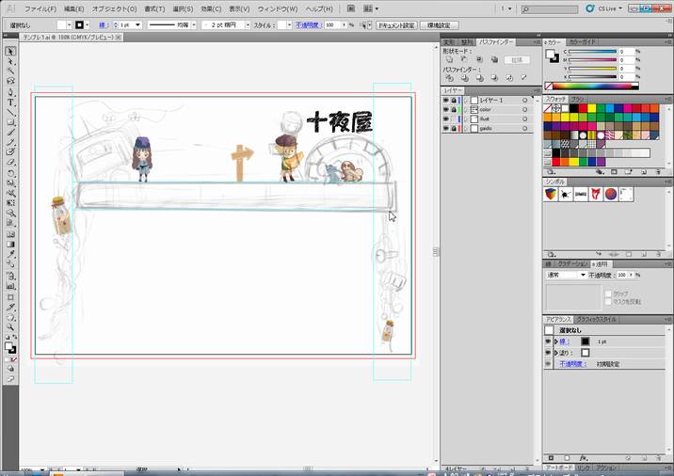
Task: Click the 不透明度 link in Appearance panel
Action: pos(572,364)
